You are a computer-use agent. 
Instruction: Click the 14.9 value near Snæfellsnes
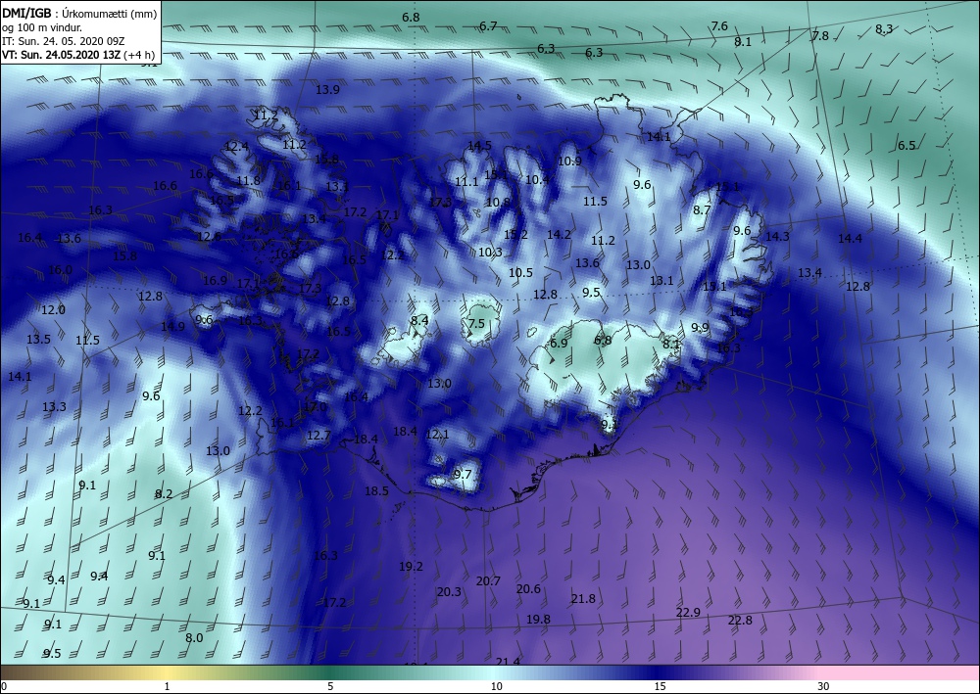173,326
